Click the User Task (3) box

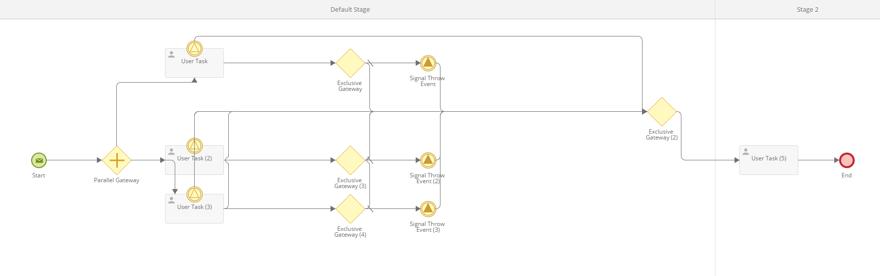195,208
